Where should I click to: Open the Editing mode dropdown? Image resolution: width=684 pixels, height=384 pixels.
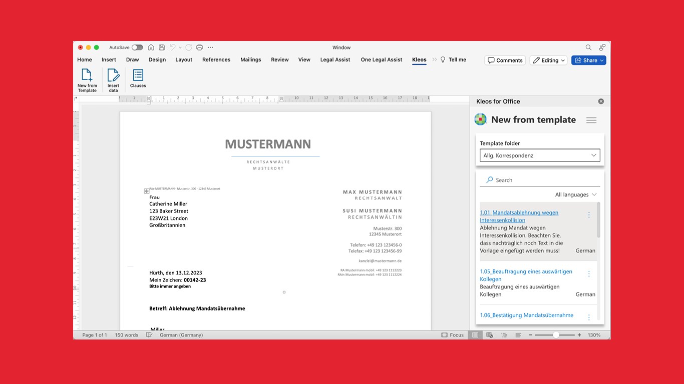pos(548,60)
